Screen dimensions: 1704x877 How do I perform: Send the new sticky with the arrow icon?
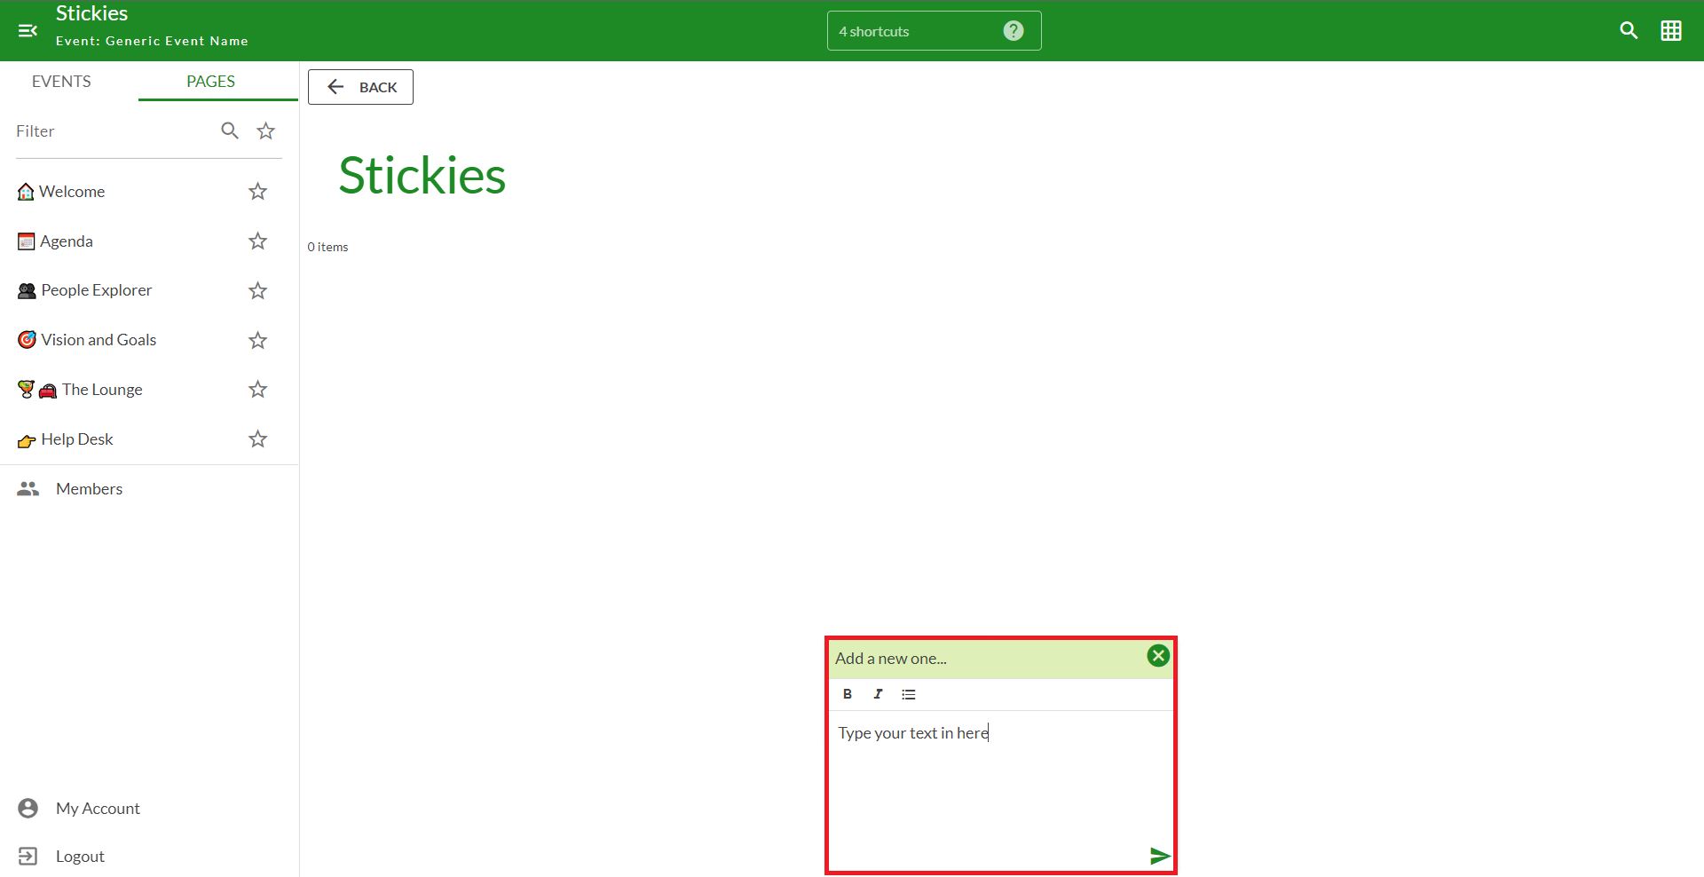click(x=1159, y=856)
